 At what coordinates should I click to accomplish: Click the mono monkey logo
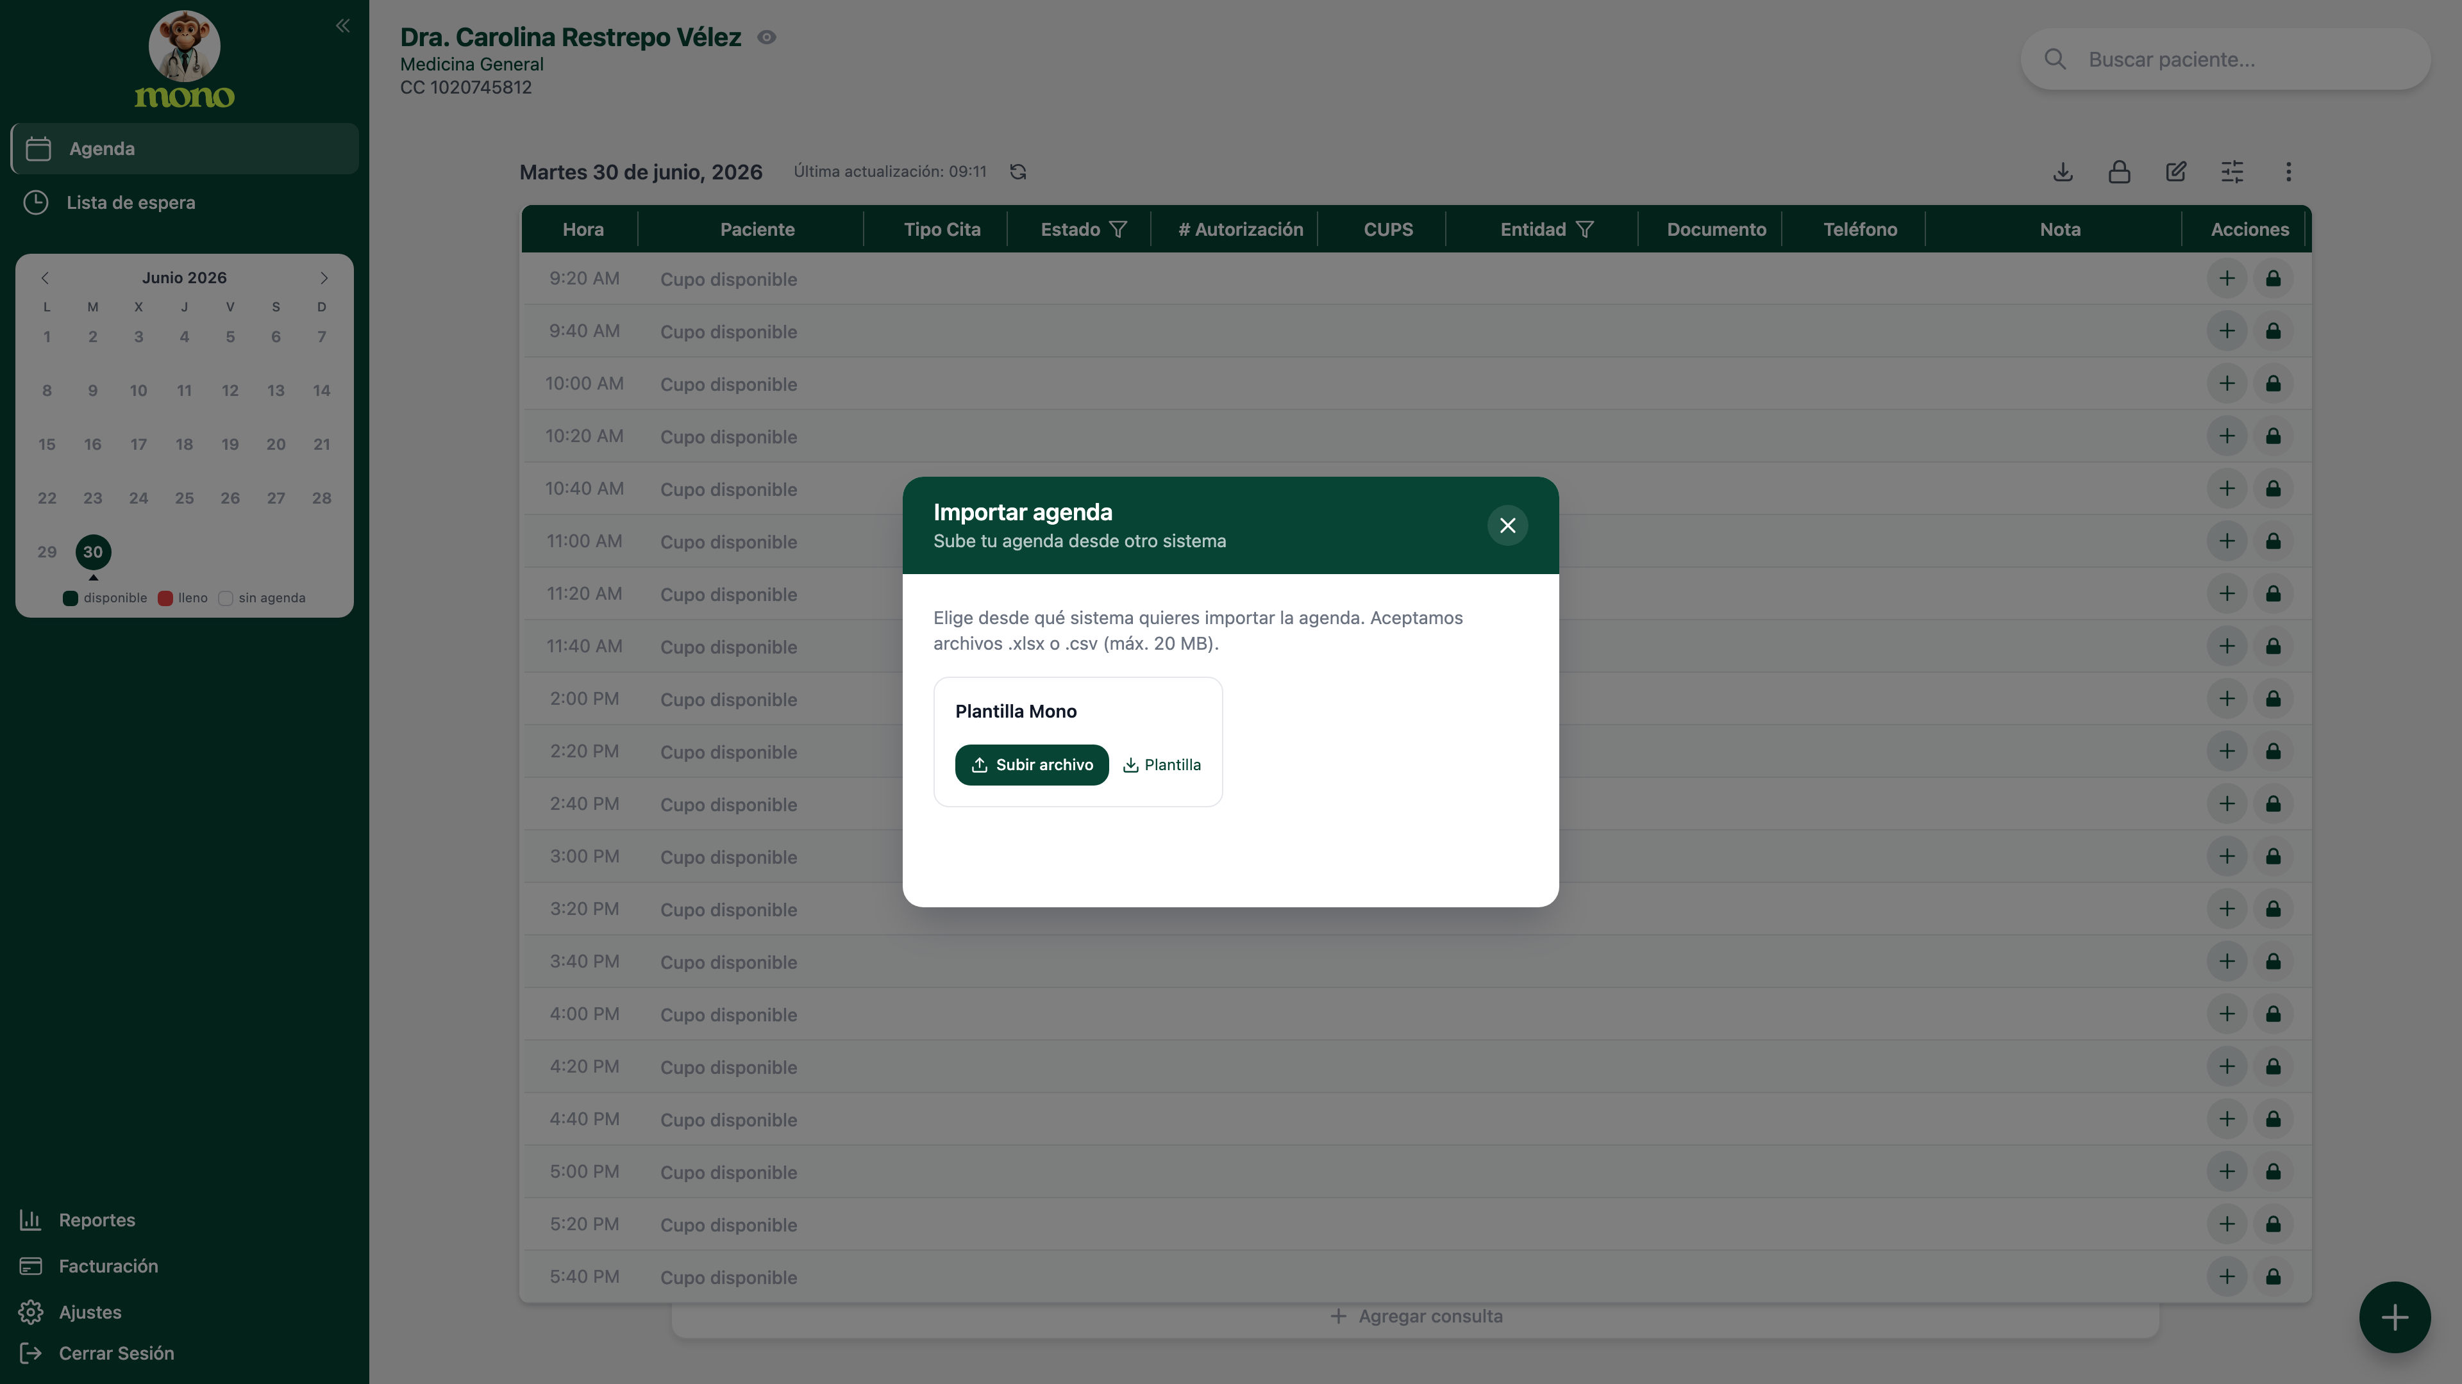(185, 59)
